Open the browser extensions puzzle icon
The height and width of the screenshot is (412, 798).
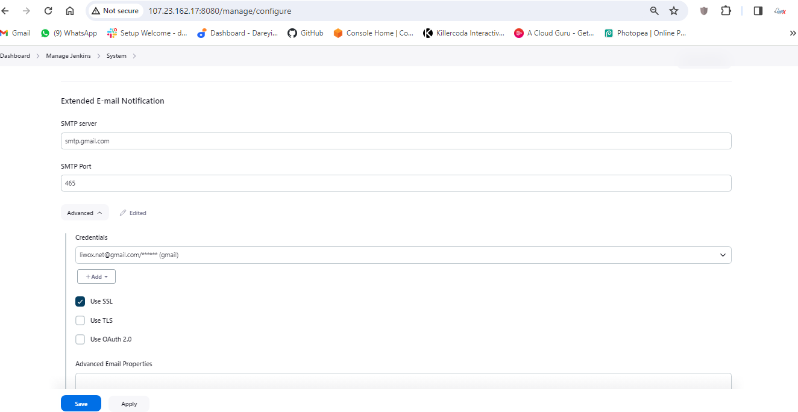pos(726,11)
